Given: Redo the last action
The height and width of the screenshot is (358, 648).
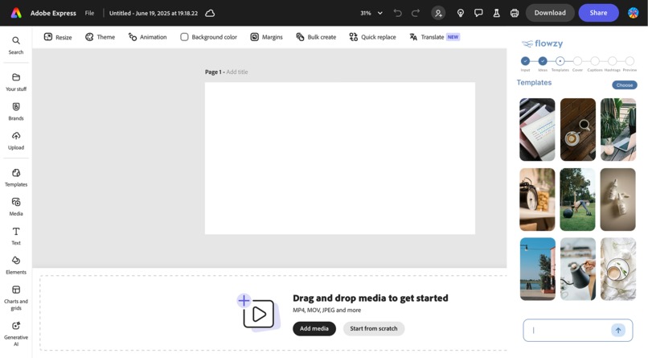Looking at the screenshot, I should (416, 13).
